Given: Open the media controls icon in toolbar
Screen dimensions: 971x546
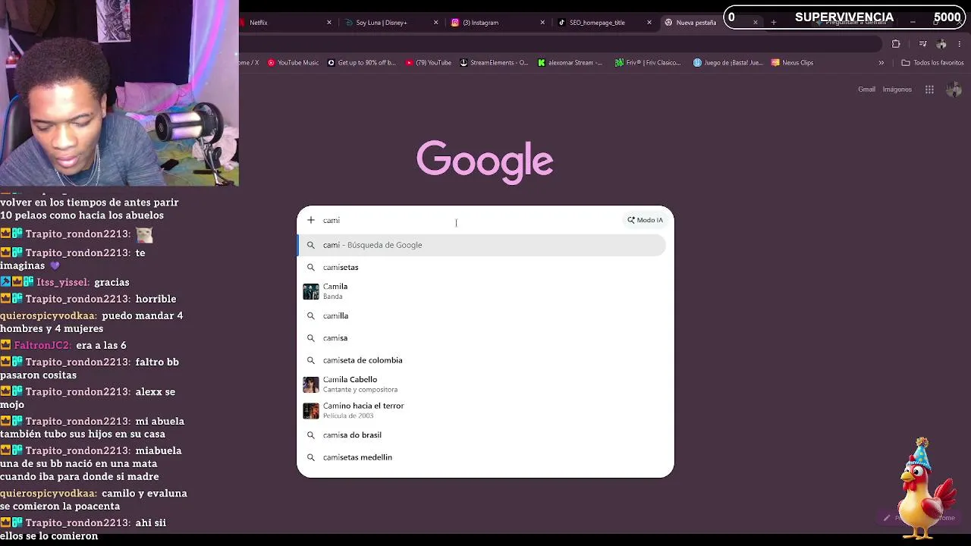Looking at the screenshot, I should coord(923,44).
